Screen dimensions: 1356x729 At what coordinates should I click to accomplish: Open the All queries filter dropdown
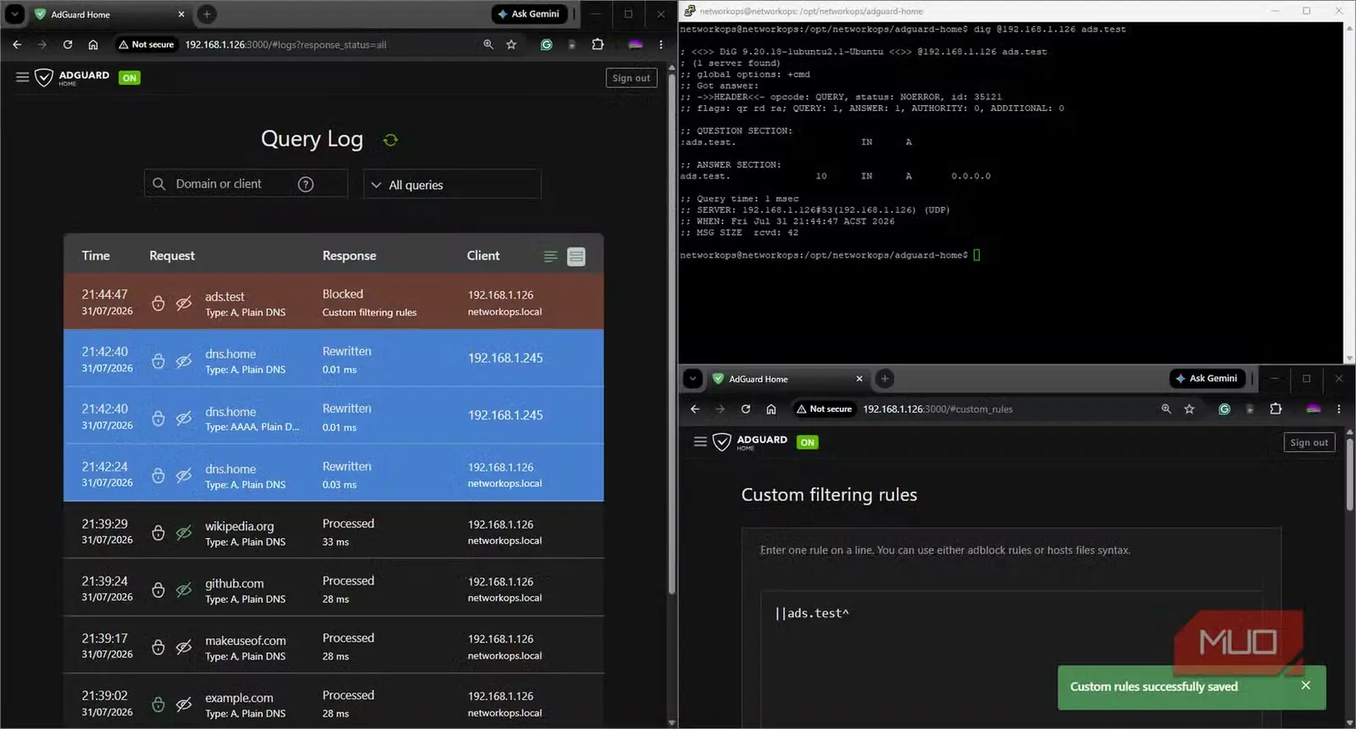click(453, 184)
